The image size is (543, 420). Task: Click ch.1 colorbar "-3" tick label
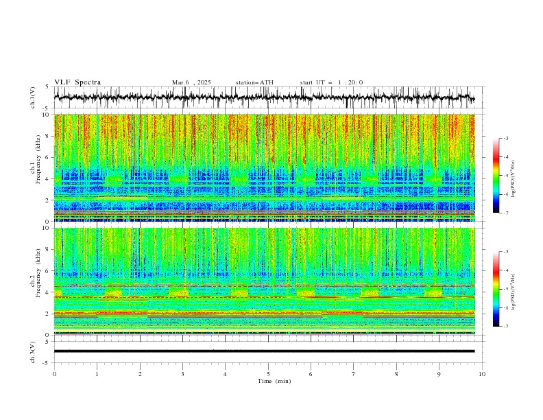coord(506,138)
